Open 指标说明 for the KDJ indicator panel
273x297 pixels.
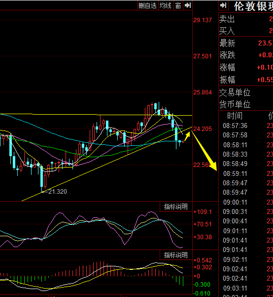tap(176, 207)
